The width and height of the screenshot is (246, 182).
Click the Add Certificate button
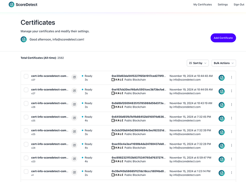coord(223,38)
